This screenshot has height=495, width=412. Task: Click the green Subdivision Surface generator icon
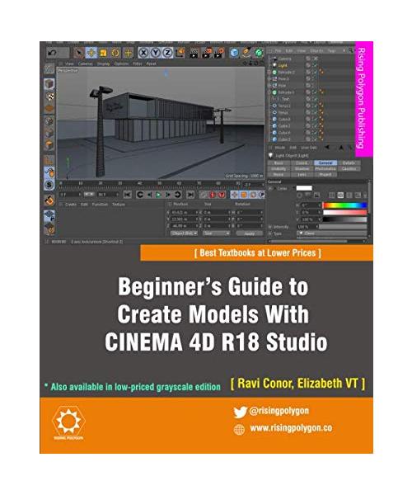click(x=259, y=53)
